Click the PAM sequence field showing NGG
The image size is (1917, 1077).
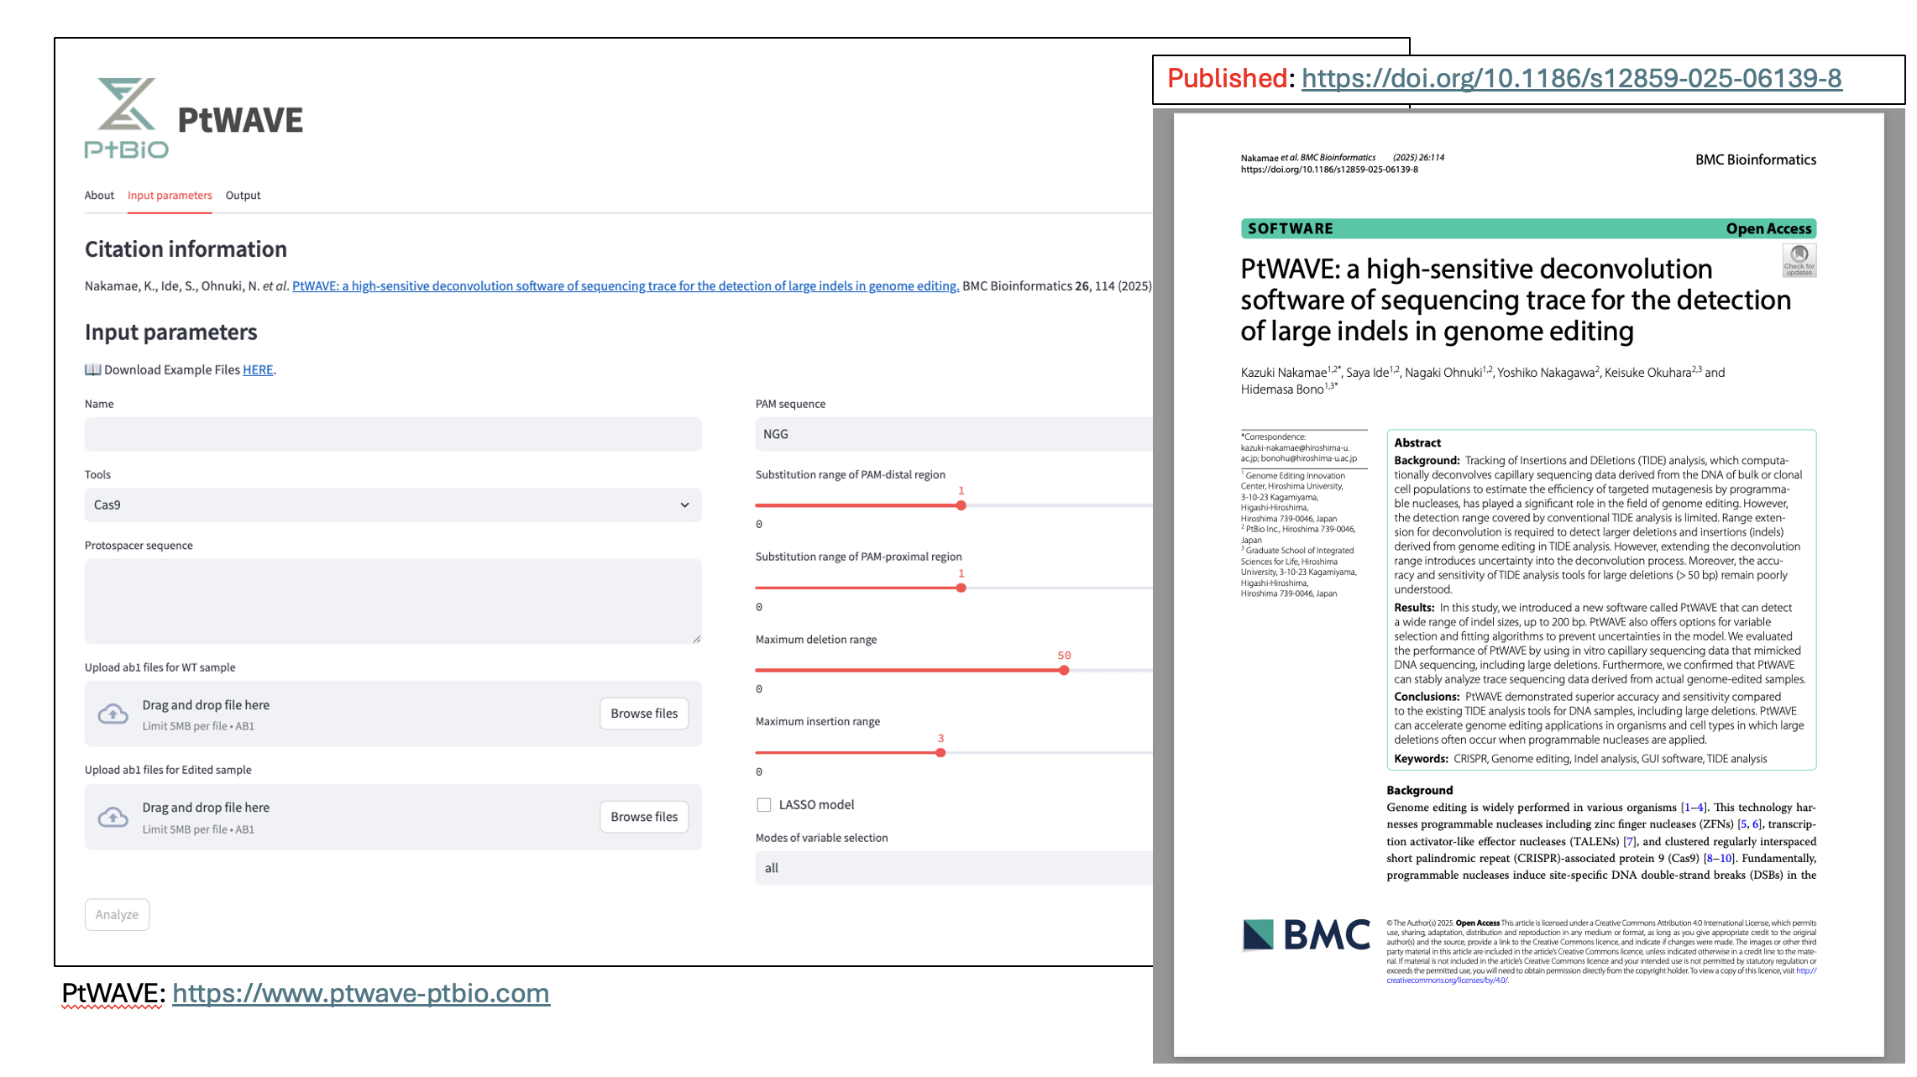tap(954, 435)
